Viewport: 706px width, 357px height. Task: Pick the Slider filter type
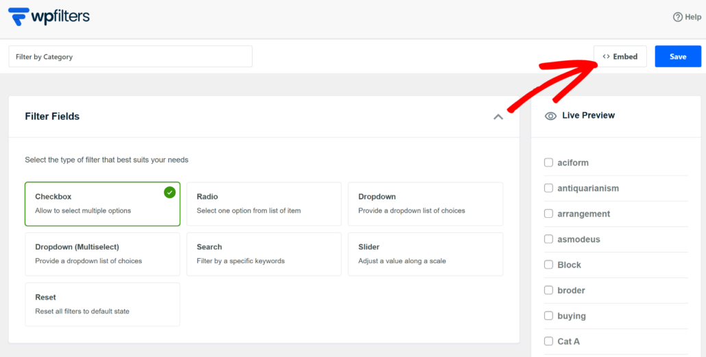click(x=426, y=254)
